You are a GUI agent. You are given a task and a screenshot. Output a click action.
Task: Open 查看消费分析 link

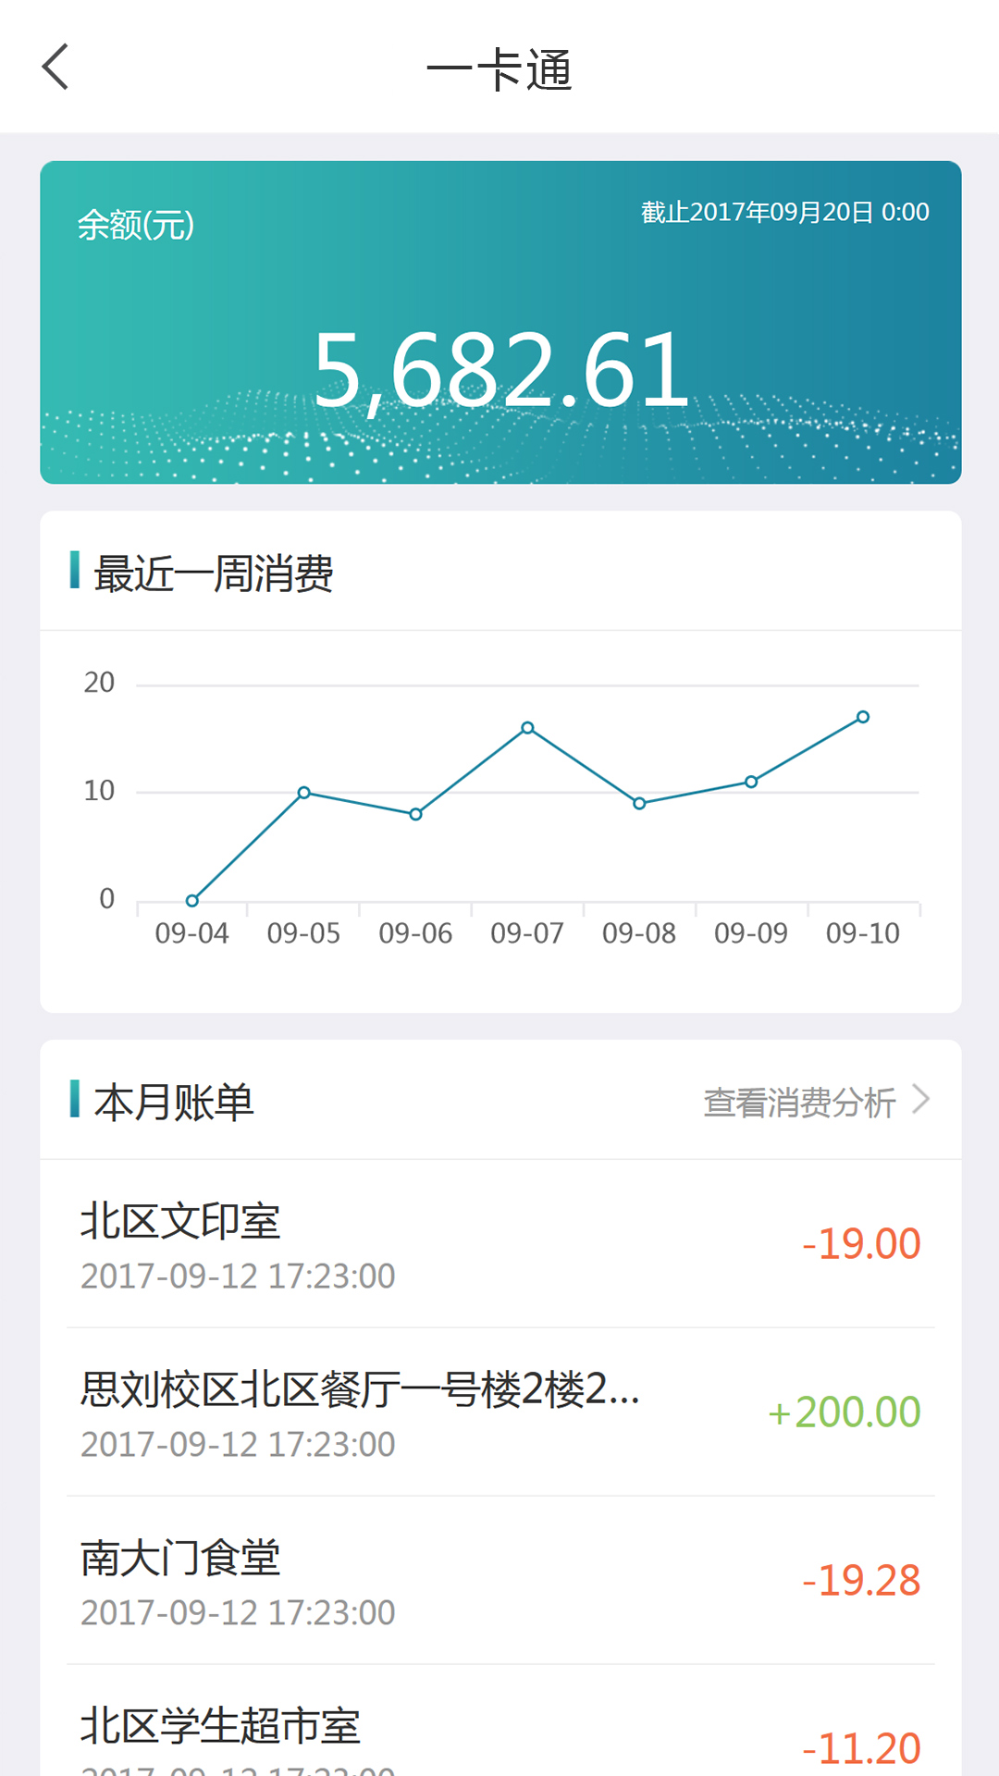tap(799, 1102)
